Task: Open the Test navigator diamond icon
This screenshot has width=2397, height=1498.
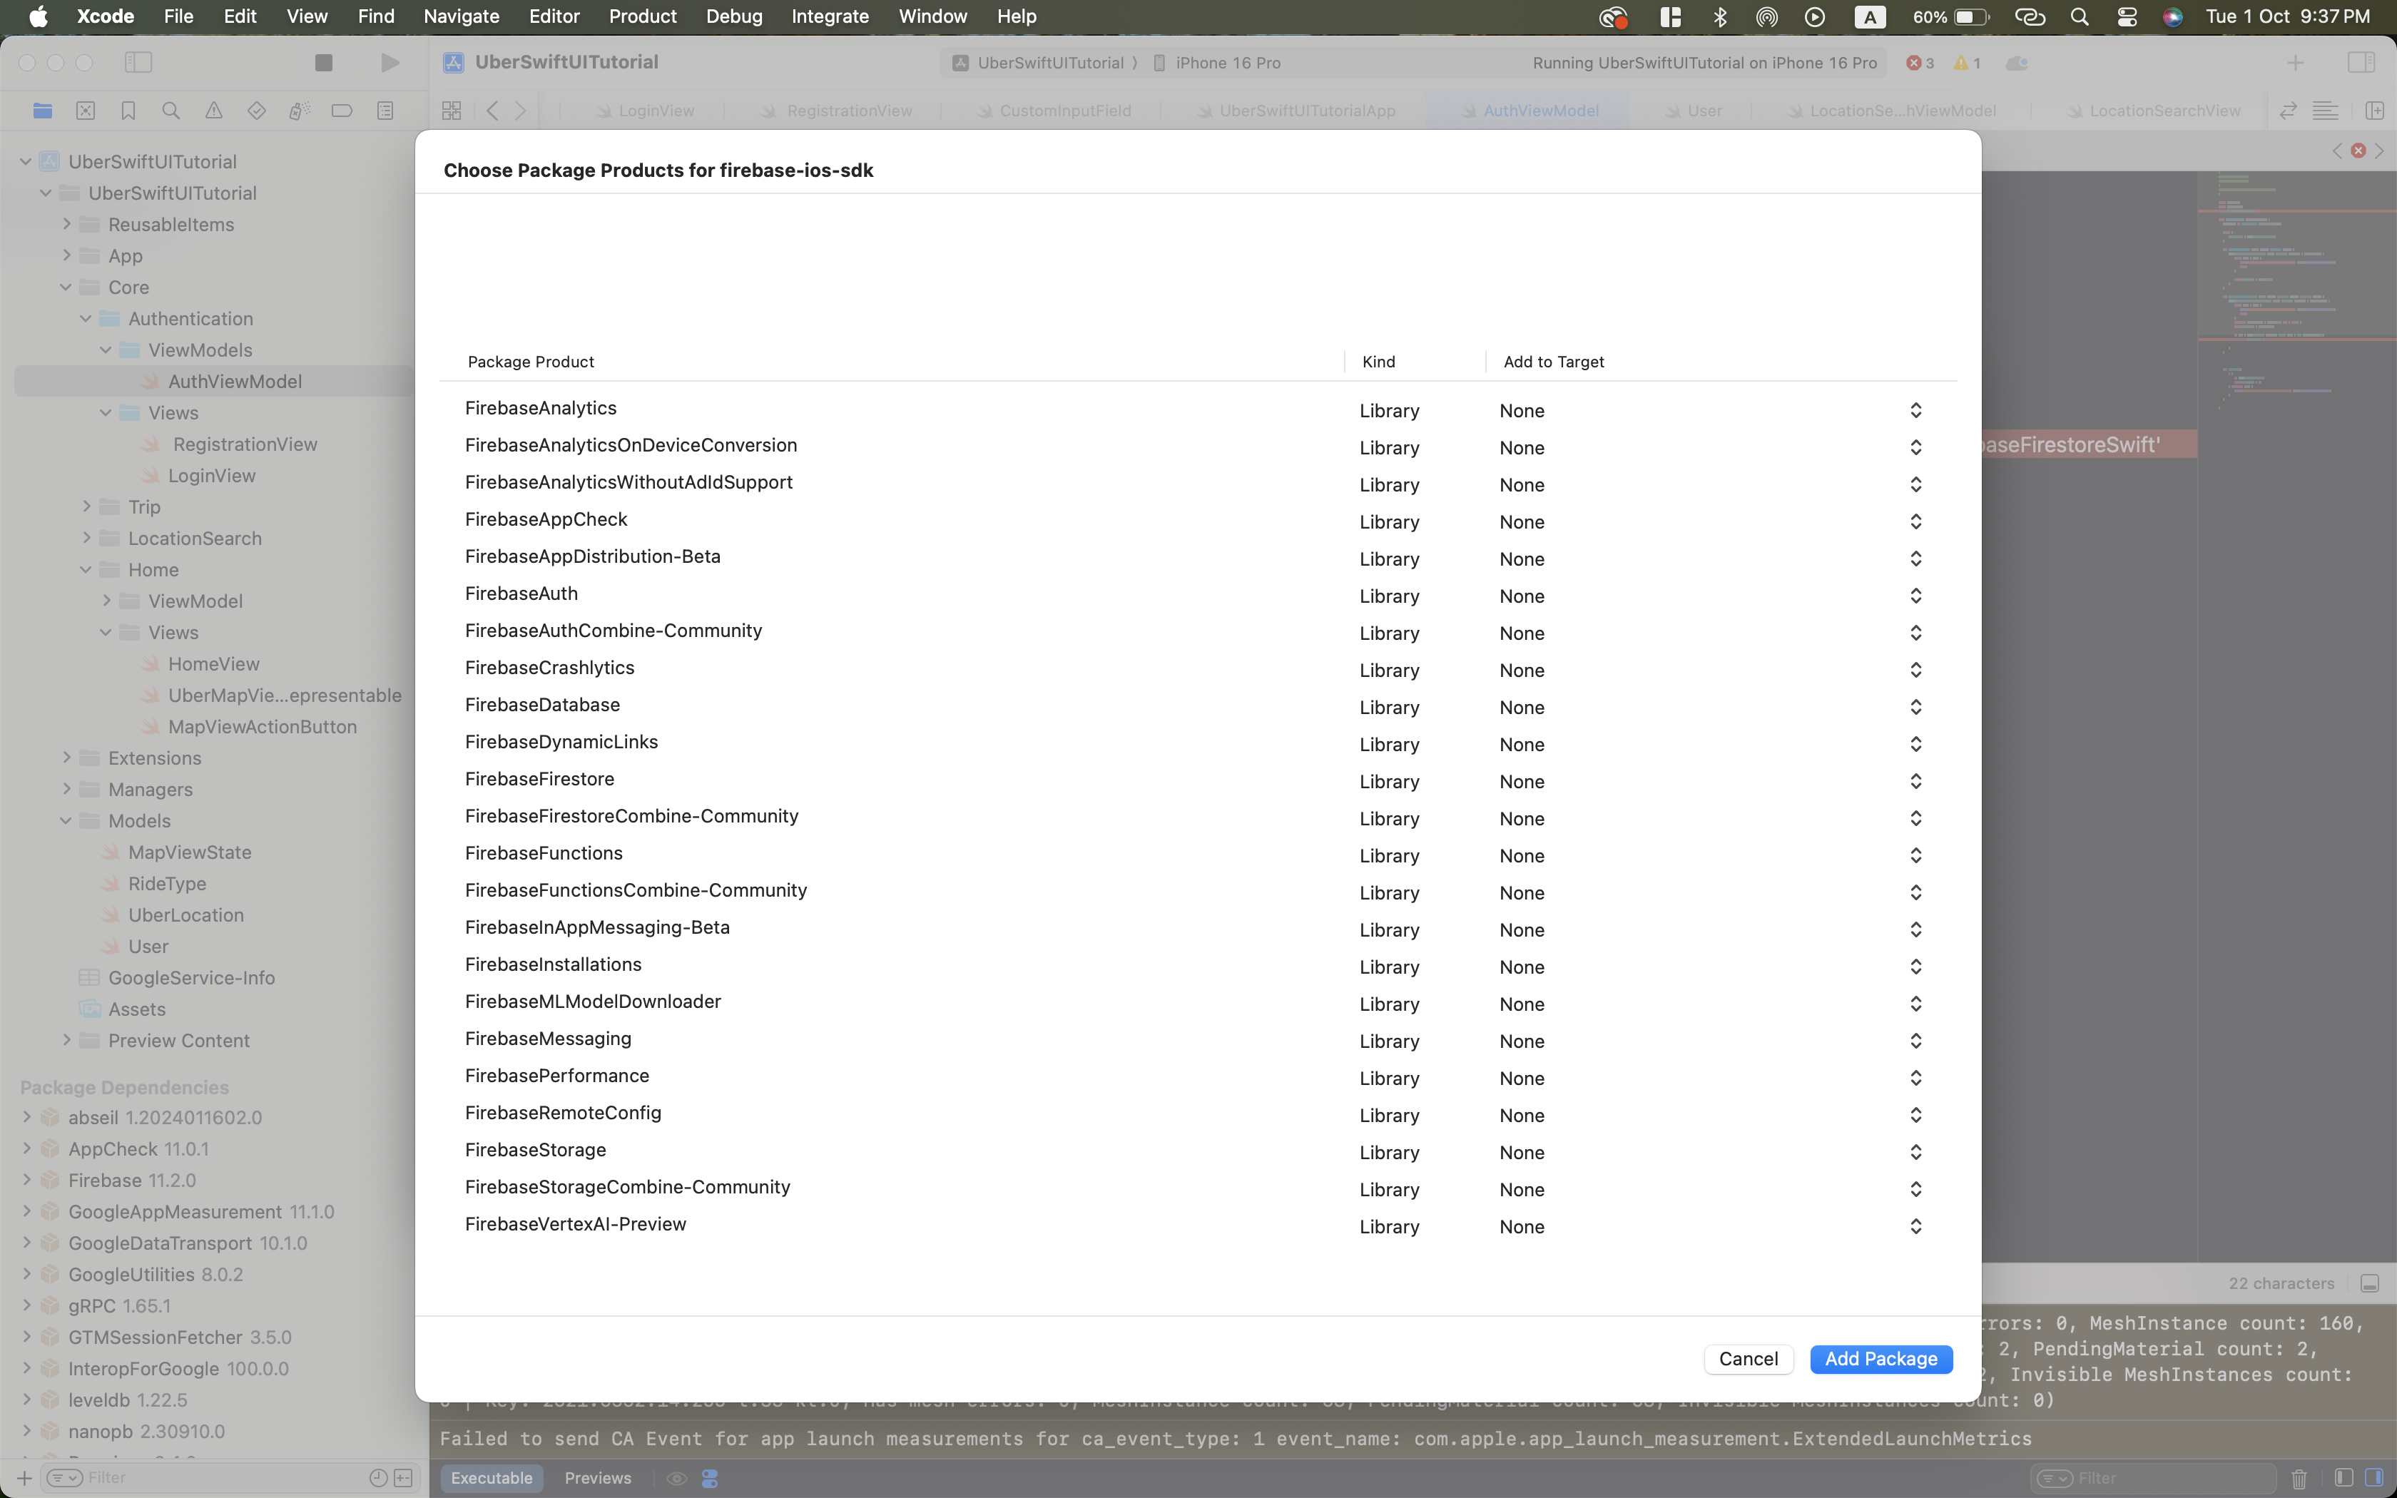Action: [257, 111]
